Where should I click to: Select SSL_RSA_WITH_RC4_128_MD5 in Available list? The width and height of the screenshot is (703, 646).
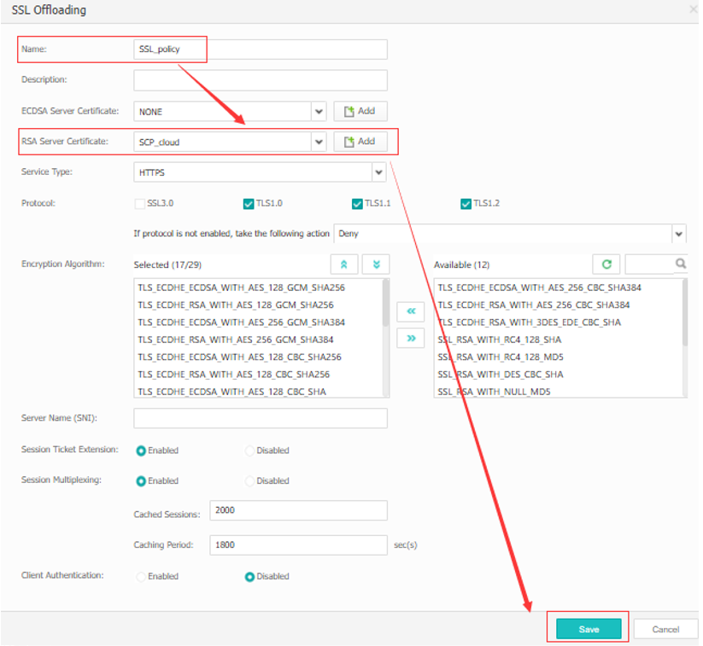[x=501, y=357]
